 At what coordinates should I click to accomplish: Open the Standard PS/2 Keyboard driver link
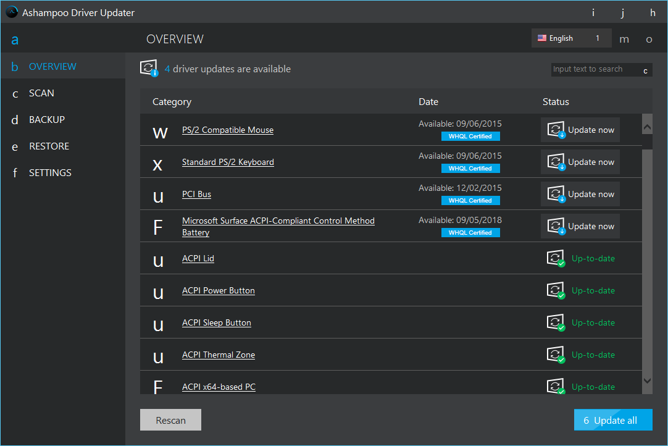[x=228, y=162]
